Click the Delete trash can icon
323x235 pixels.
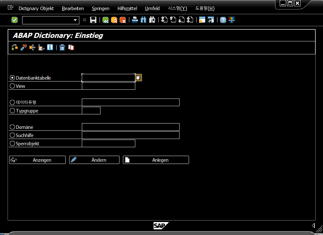[62, 47]
